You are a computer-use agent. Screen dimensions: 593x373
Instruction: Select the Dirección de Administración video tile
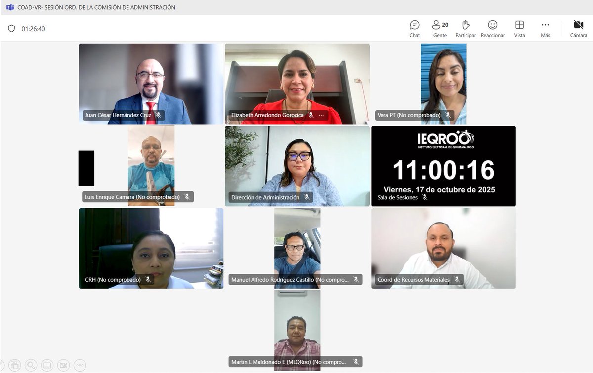click(297, 166)
